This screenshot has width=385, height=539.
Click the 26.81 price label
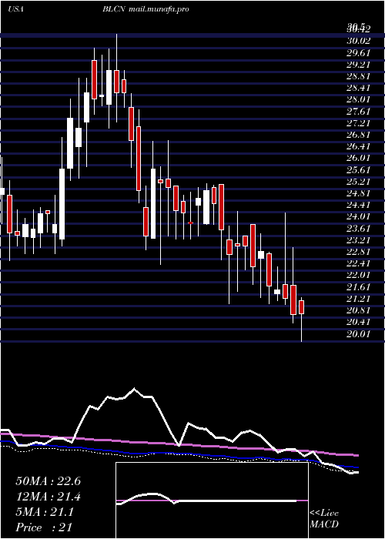click(359, 135)
